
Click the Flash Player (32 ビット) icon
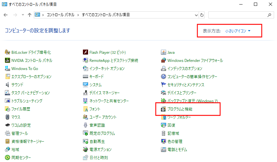coord(85,52)
